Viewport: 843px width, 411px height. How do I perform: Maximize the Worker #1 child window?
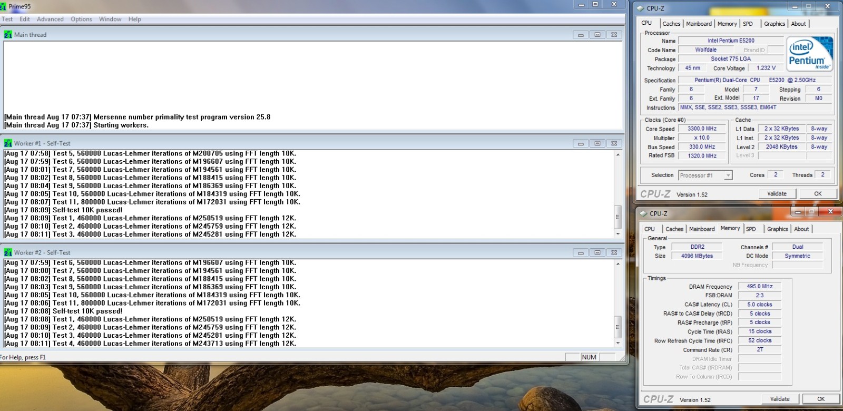[597, 143]
